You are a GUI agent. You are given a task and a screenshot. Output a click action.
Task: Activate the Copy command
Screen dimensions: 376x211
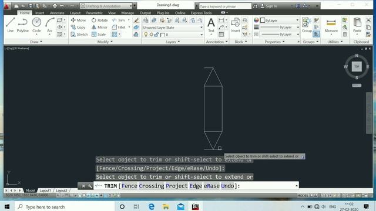[x=78, y=28]
